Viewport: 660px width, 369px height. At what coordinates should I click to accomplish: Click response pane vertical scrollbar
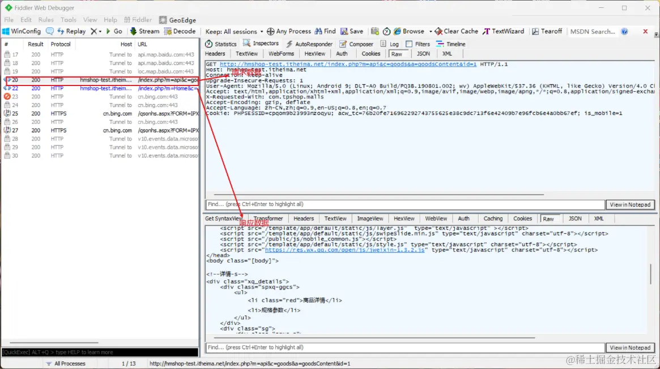(651, 274)
